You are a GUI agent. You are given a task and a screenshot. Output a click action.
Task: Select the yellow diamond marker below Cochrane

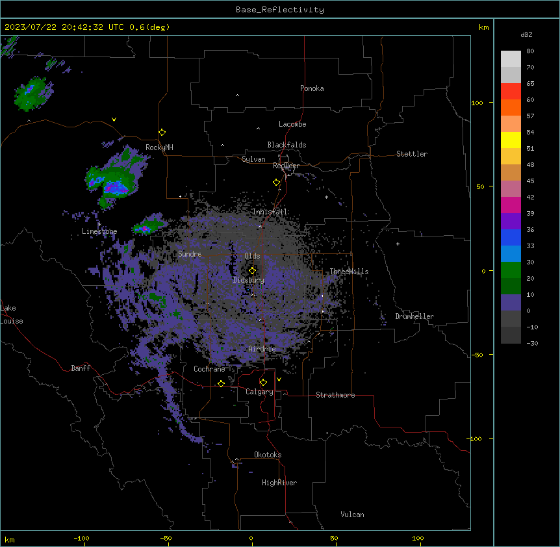tap(222, 383)
